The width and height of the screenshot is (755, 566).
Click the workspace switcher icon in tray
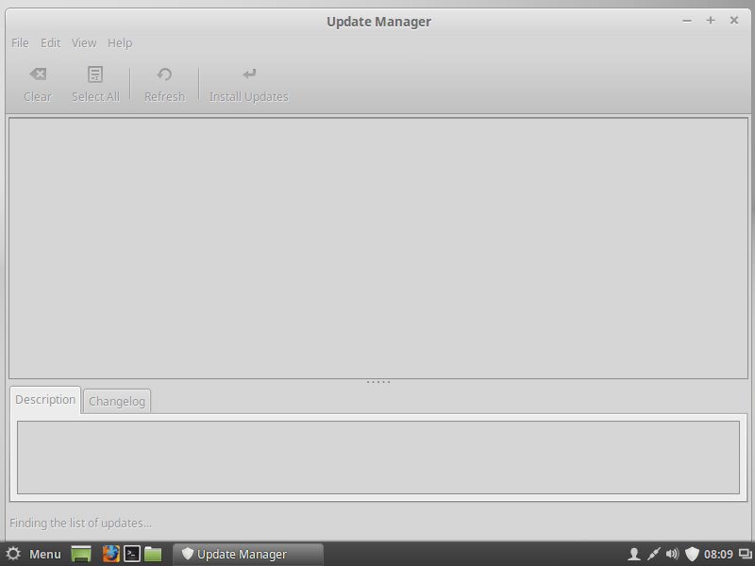(x=746, y=555)
